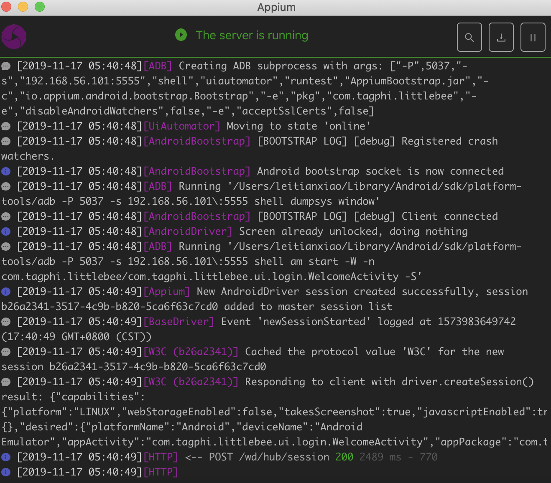Select the [UiAutomator] tag

tap(182, 126)
